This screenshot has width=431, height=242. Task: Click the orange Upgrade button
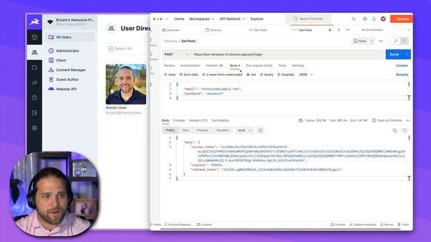401,19
